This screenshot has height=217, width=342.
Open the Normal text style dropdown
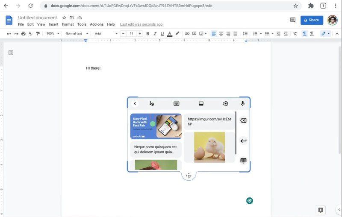77,34
